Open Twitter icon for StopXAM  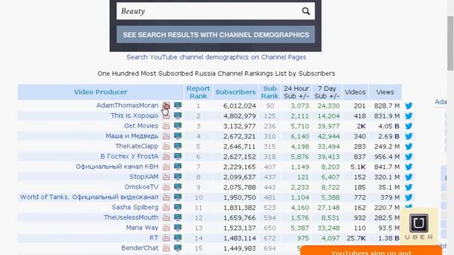point(409,177)
